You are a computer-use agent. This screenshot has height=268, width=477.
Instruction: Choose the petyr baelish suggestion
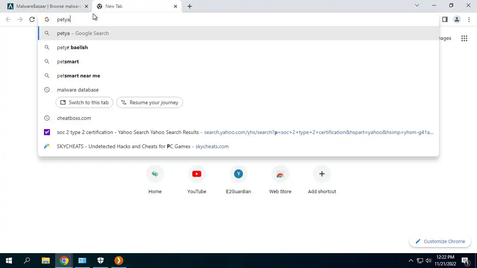click(238, 47)
